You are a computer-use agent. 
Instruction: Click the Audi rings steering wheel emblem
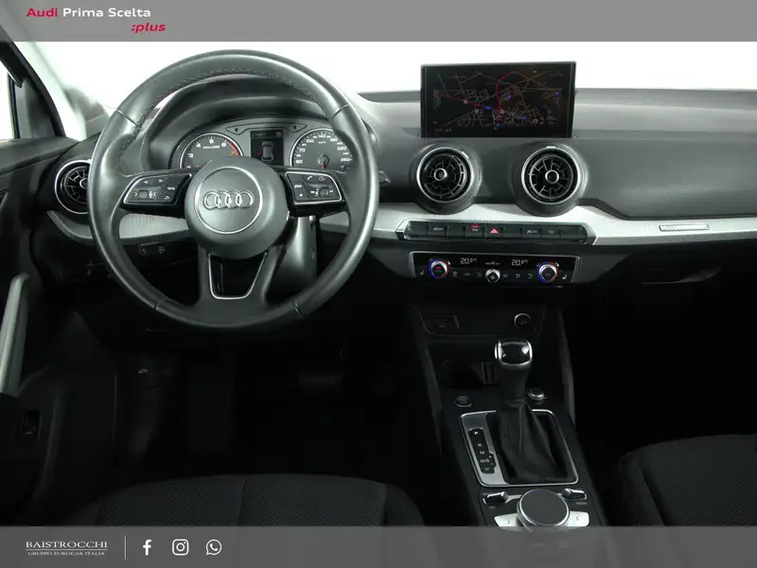pos(226,201)
